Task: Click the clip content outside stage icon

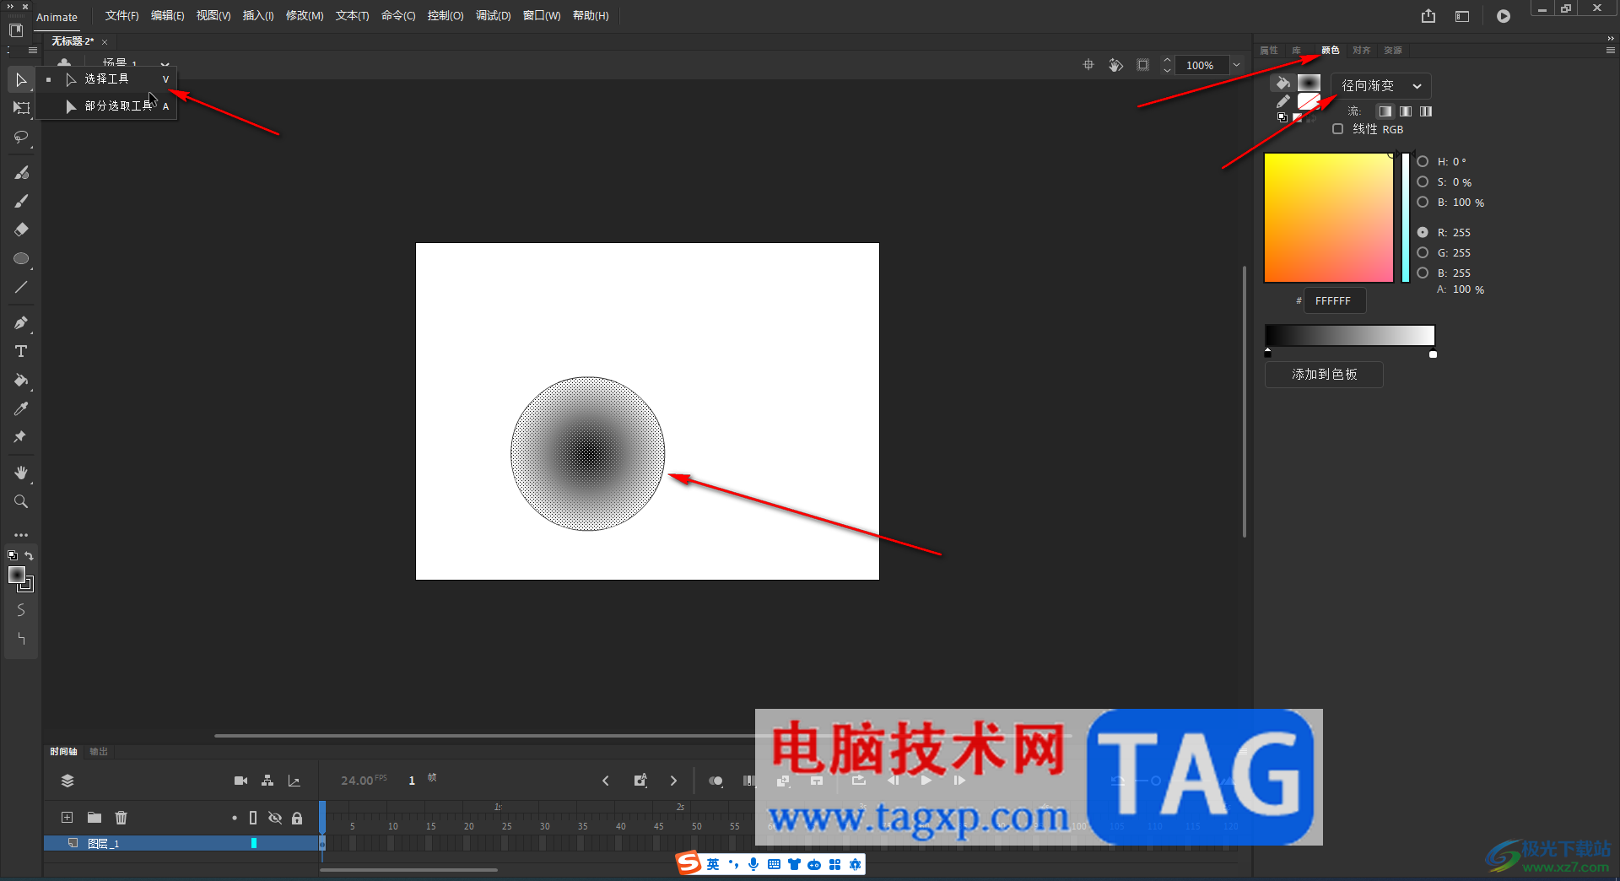Action: (1143, 65)
